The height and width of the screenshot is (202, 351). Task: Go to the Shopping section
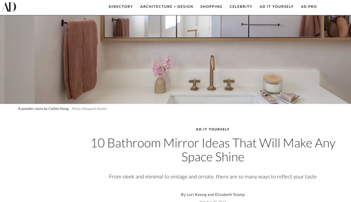pos(211,7)
